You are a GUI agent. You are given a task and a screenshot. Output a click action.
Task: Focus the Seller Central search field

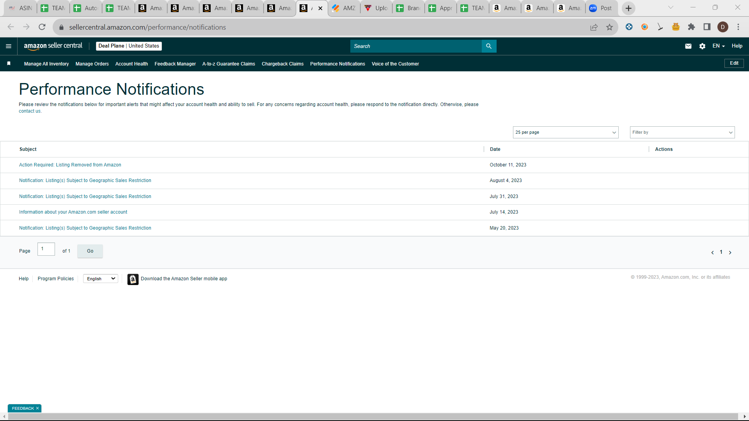(x=416, y=46)
